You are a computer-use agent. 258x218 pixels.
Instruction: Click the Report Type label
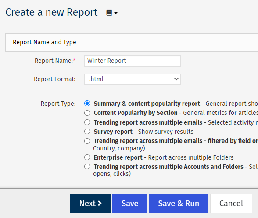(x=58, y=104)
